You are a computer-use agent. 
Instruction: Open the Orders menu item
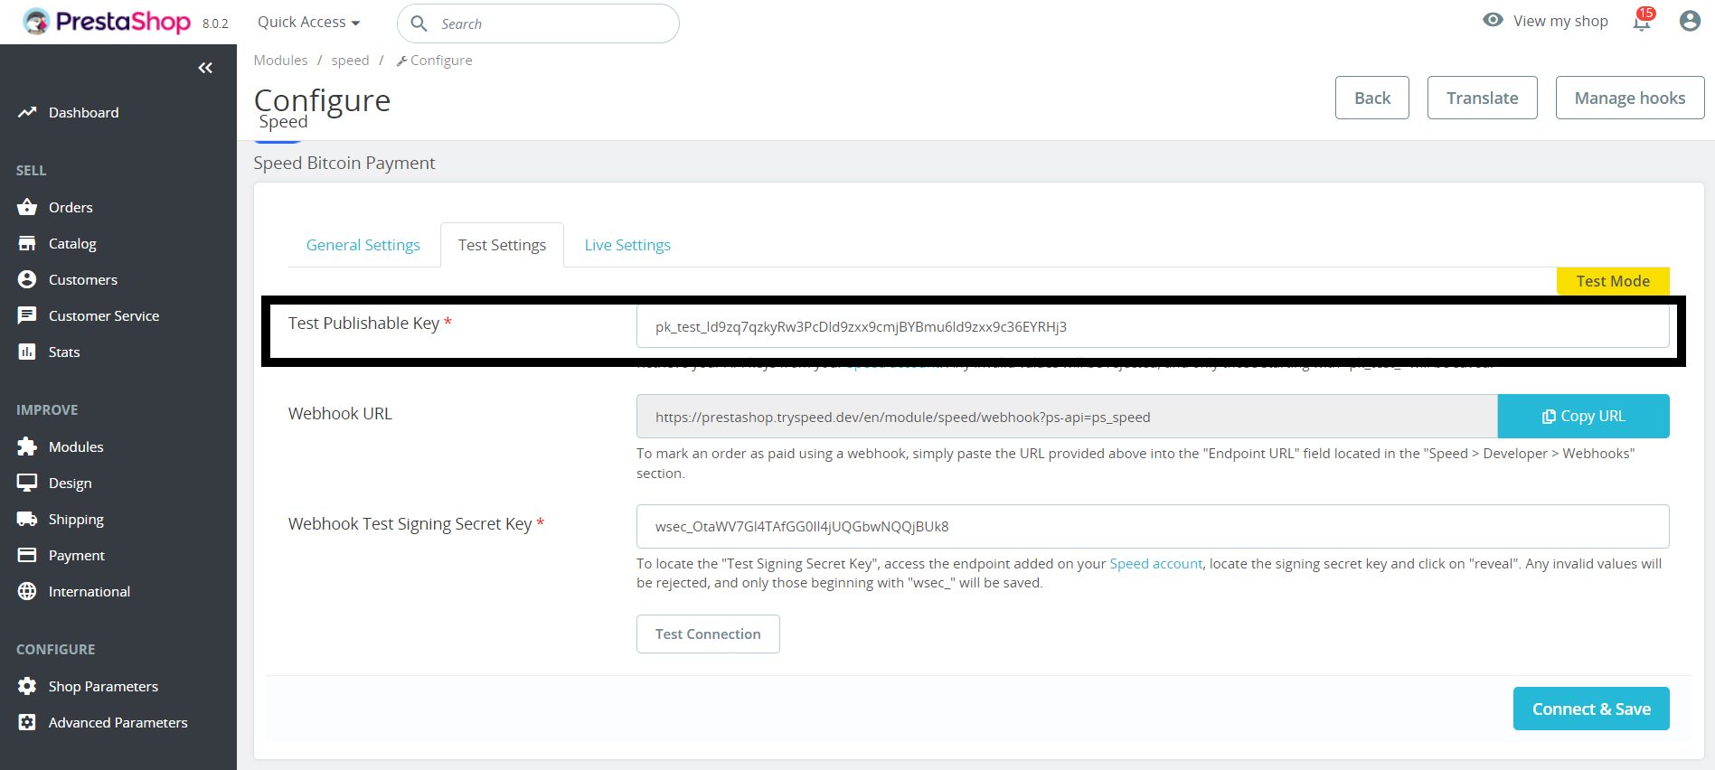pos(71,207)
